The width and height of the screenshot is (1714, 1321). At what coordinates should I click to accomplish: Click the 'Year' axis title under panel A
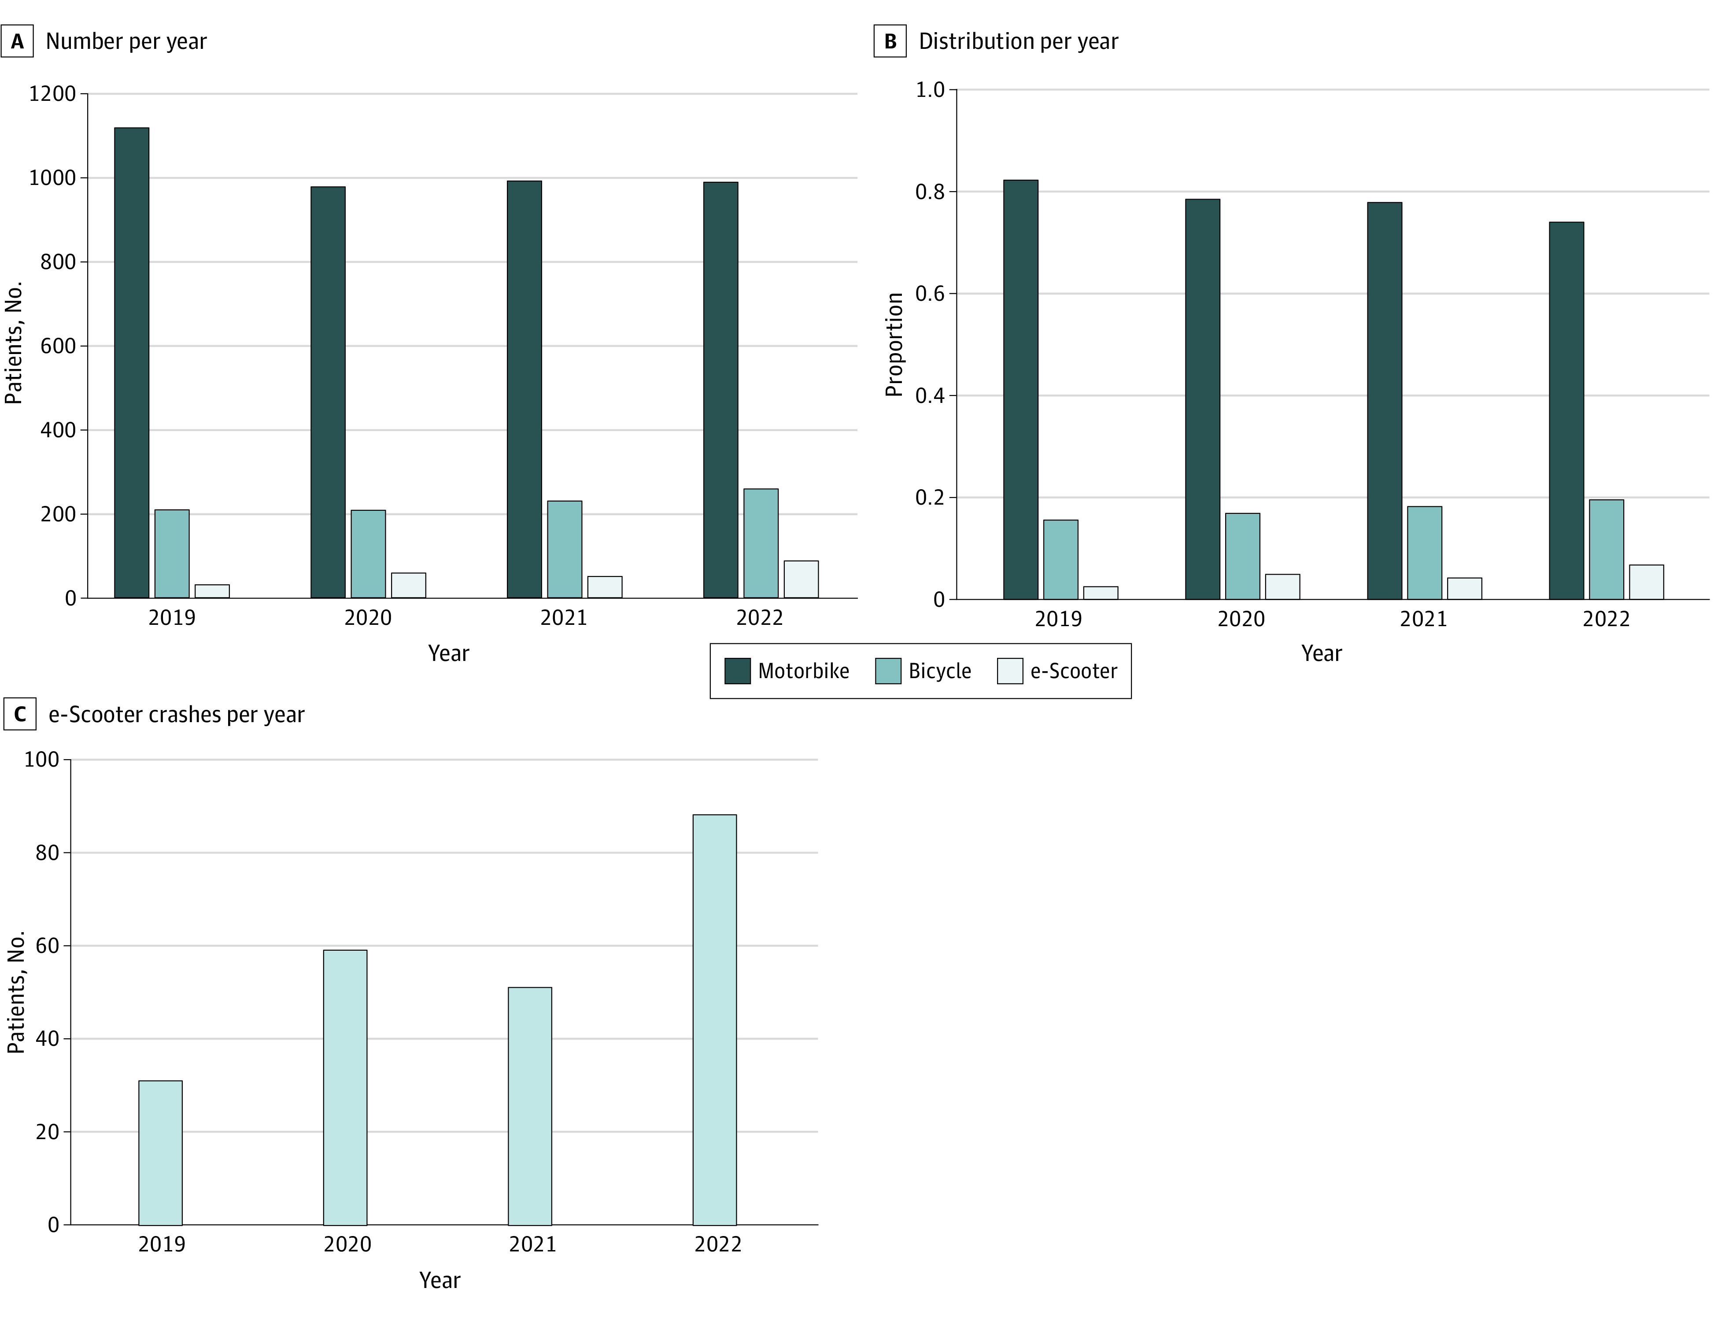448,654
